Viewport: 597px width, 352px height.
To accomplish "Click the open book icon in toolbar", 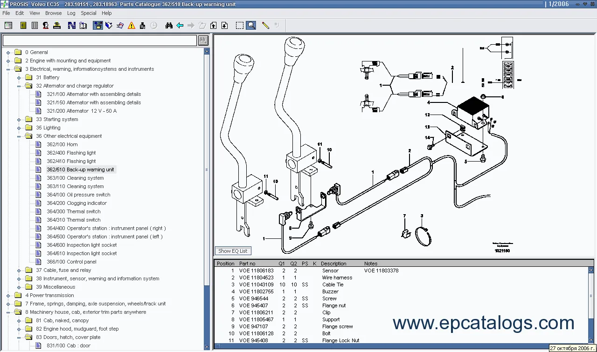I will coord(83,26).
